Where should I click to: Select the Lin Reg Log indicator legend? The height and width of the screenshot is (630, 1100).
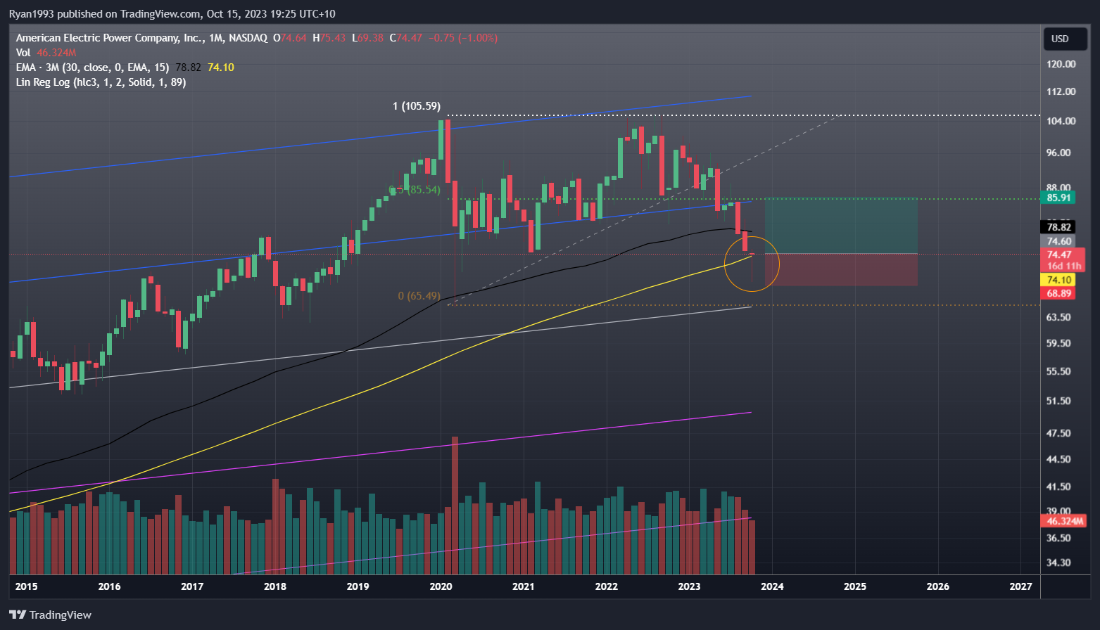pyautogui.click(x=101, y=82)
